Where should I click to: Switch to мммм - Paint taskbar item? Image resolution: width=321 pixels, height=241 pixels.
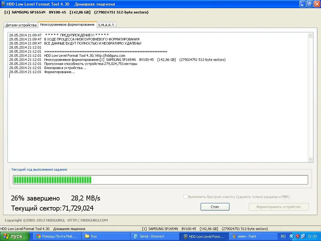(253, 237)
